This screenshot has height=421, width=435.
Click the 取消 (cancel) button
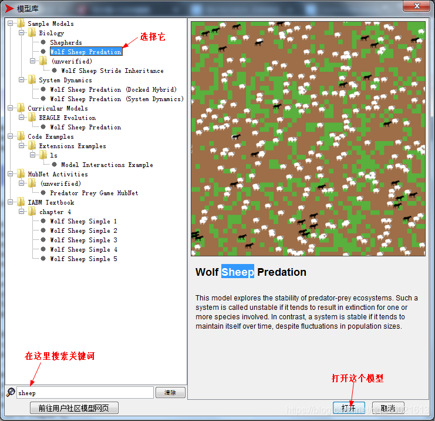coord(388,407)
